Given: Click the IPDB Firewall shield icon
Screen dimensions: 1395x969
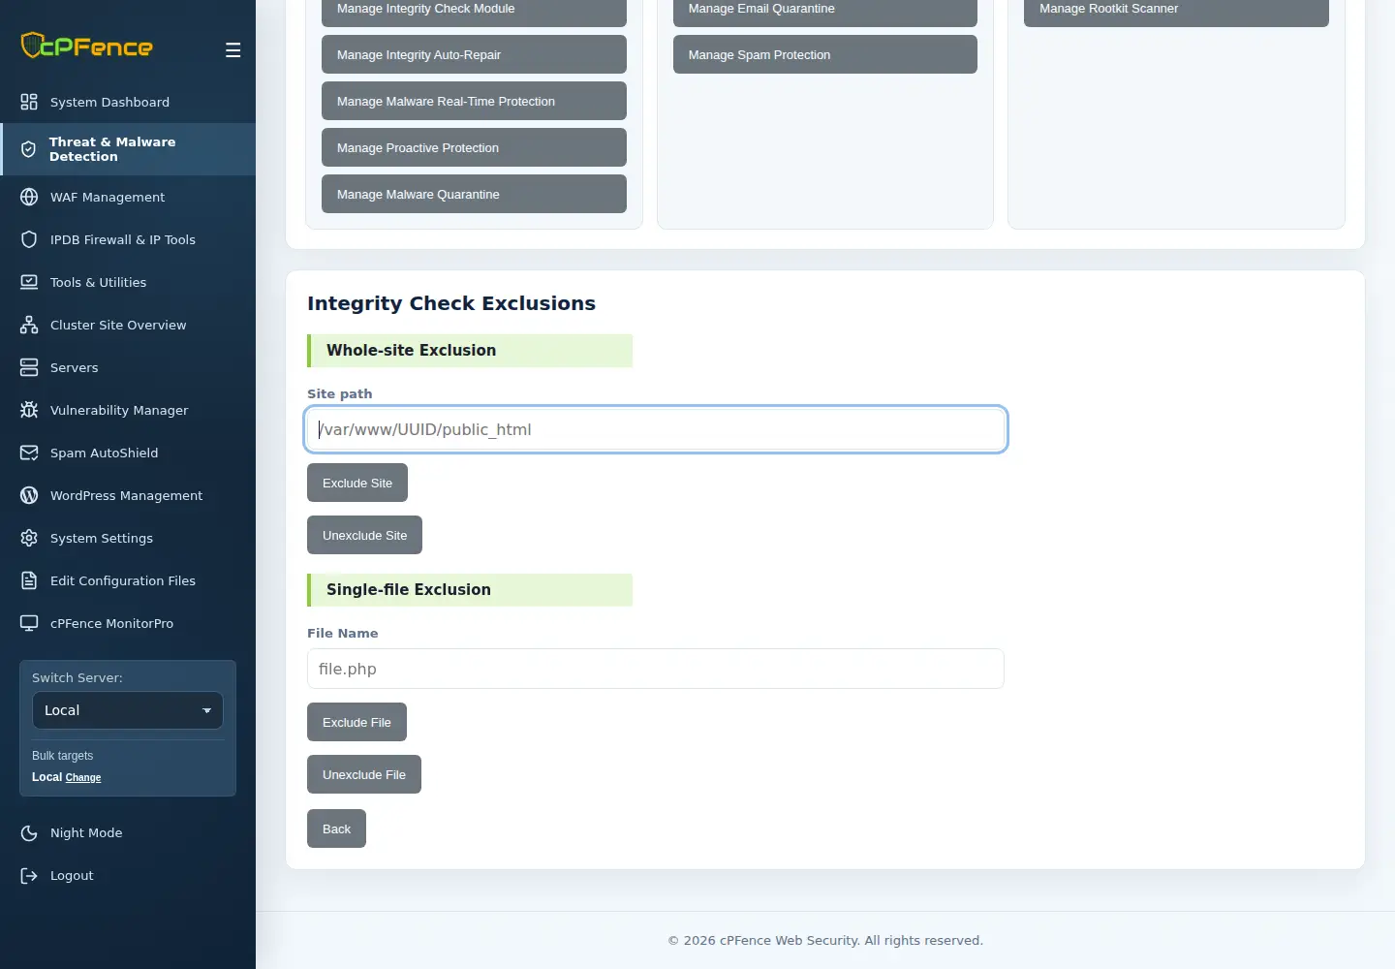Looking at the screenshot, I should coord(29,239).
